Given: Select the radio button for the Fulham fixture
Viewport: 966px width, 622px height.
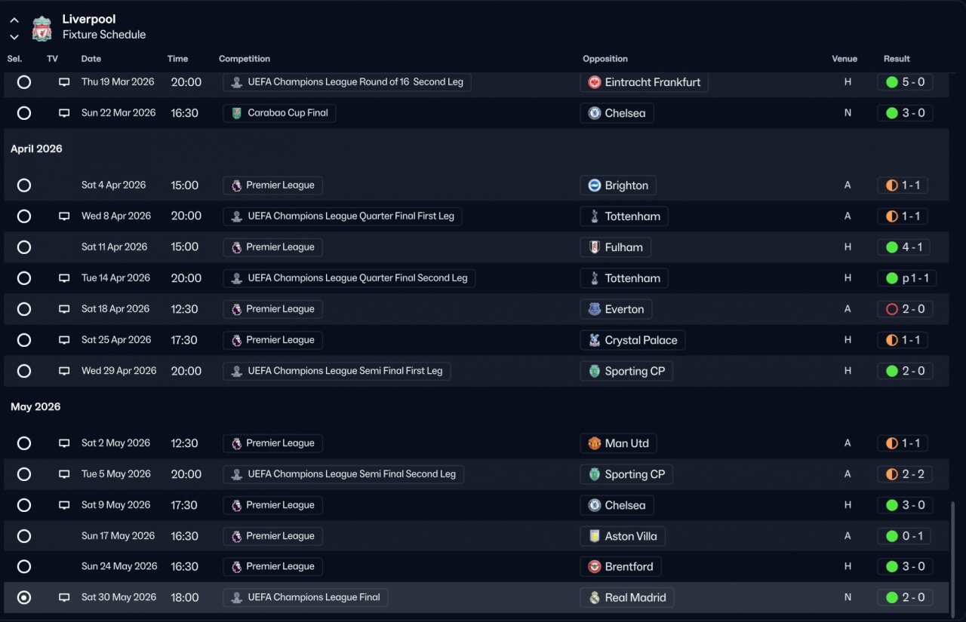Looking at the screenshot, I should [x=24, y=247].
